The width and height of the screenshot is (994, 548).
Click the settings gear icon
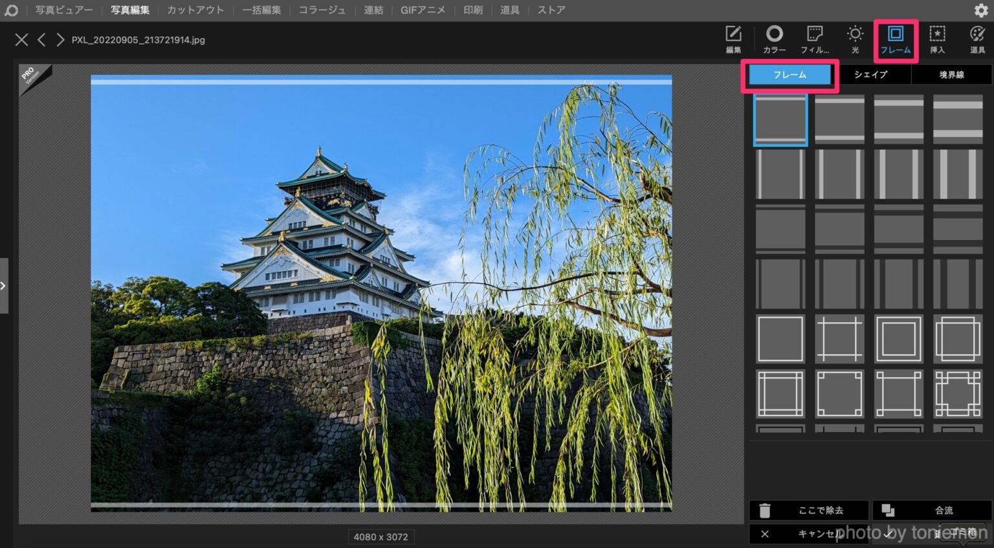980,10
